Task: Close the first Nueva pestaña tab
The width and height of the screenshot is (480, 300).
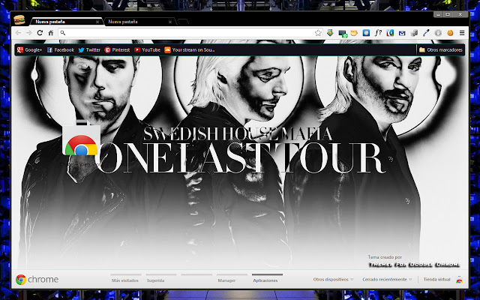Action: 97,22
